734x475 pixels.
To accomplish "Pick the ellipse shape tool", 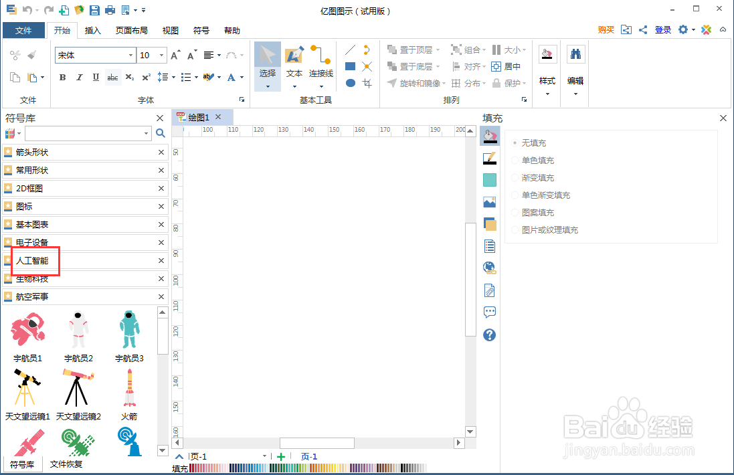I will [x=350, y=84].
